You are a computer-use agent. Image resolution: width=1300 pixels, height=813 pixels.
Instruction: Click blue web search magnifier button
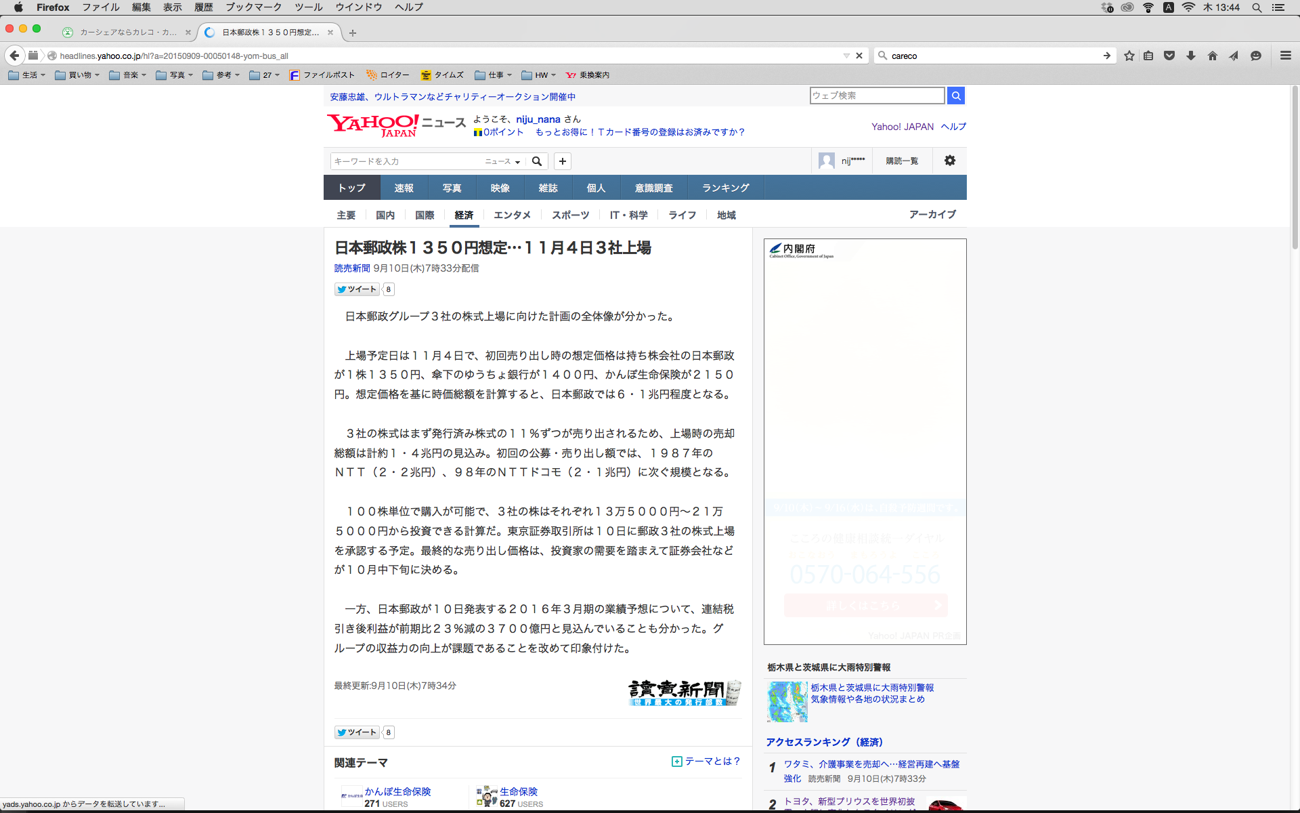pos(955,96)
